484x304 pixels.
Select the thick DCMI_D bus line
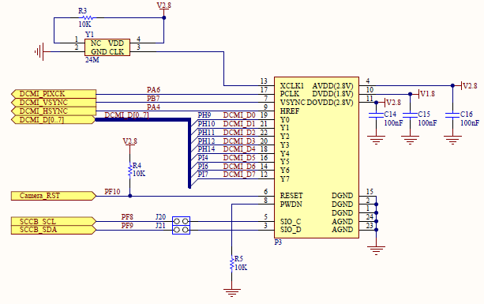(x=189, y=152)
